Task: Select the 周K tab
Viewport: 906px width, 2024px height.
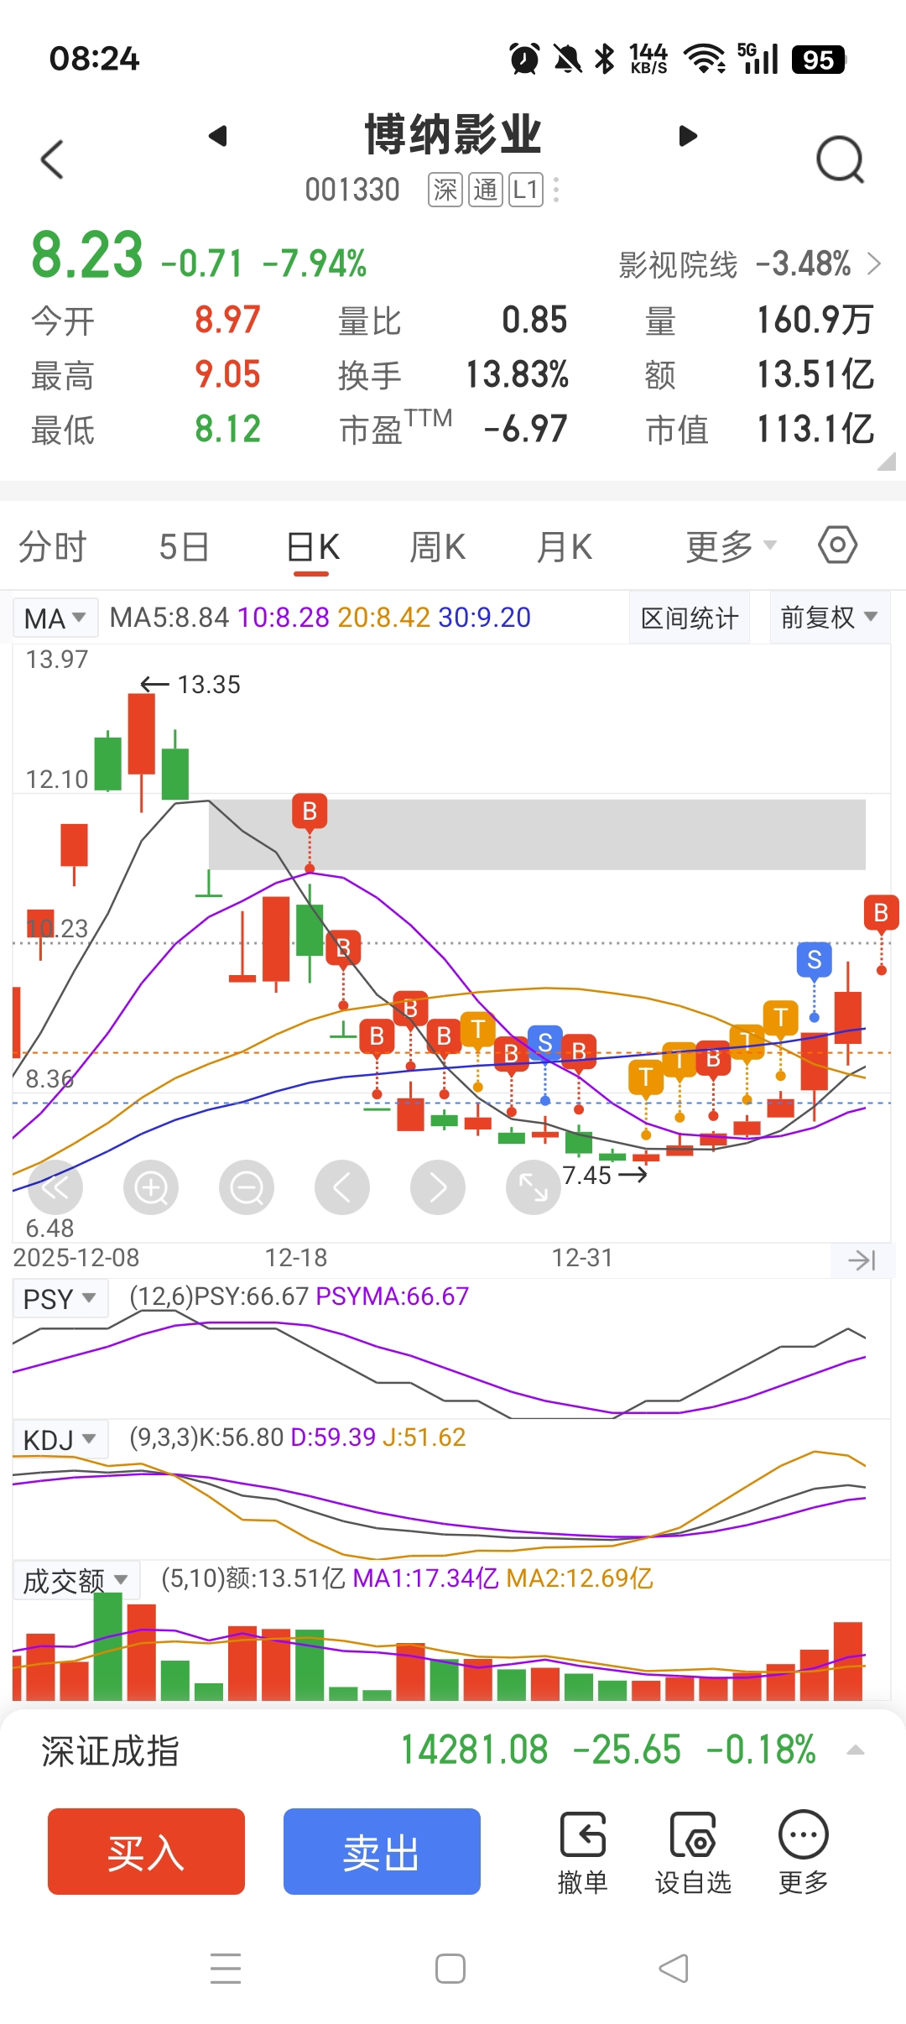Action: pyautogui.click(x=437, y=547)
